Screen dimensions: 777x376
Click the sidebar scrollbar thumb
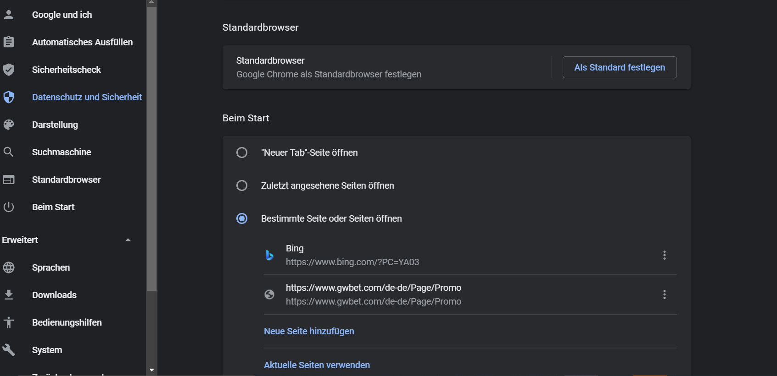(x=151, y=149)
